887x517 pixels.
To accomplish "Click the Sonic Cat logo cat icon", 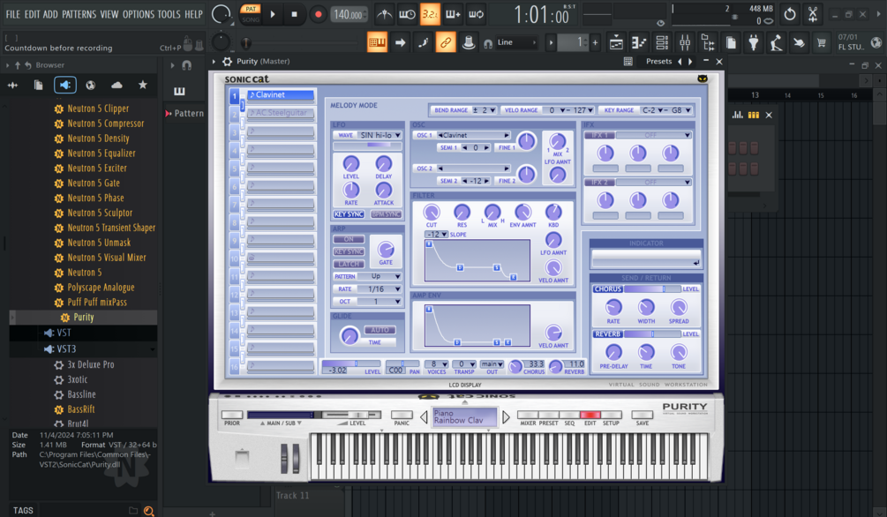I will click(x=703, y=79).
